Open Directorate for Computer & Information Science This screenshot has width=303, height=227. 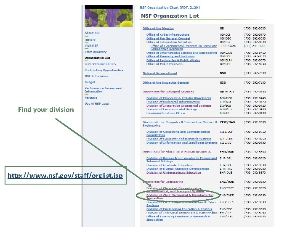click(x=180, y=124)
